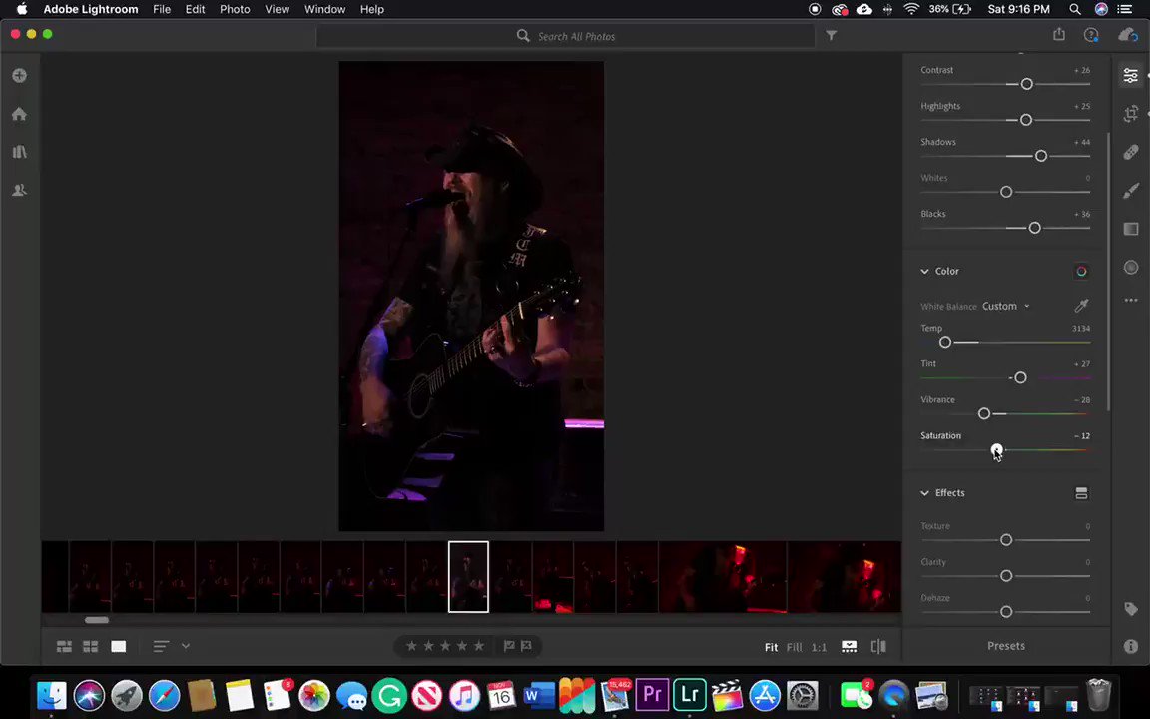
Task: Collapse the Color section
Action: [924, 272]
